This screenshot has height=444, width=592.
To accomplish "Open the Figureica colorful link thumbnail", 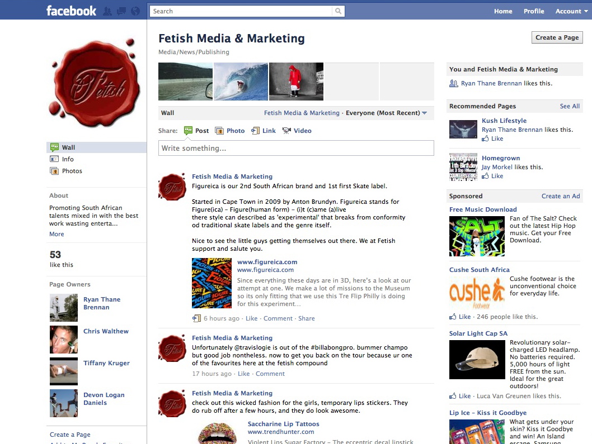I will pyautogui.click(x=212, y=283).
